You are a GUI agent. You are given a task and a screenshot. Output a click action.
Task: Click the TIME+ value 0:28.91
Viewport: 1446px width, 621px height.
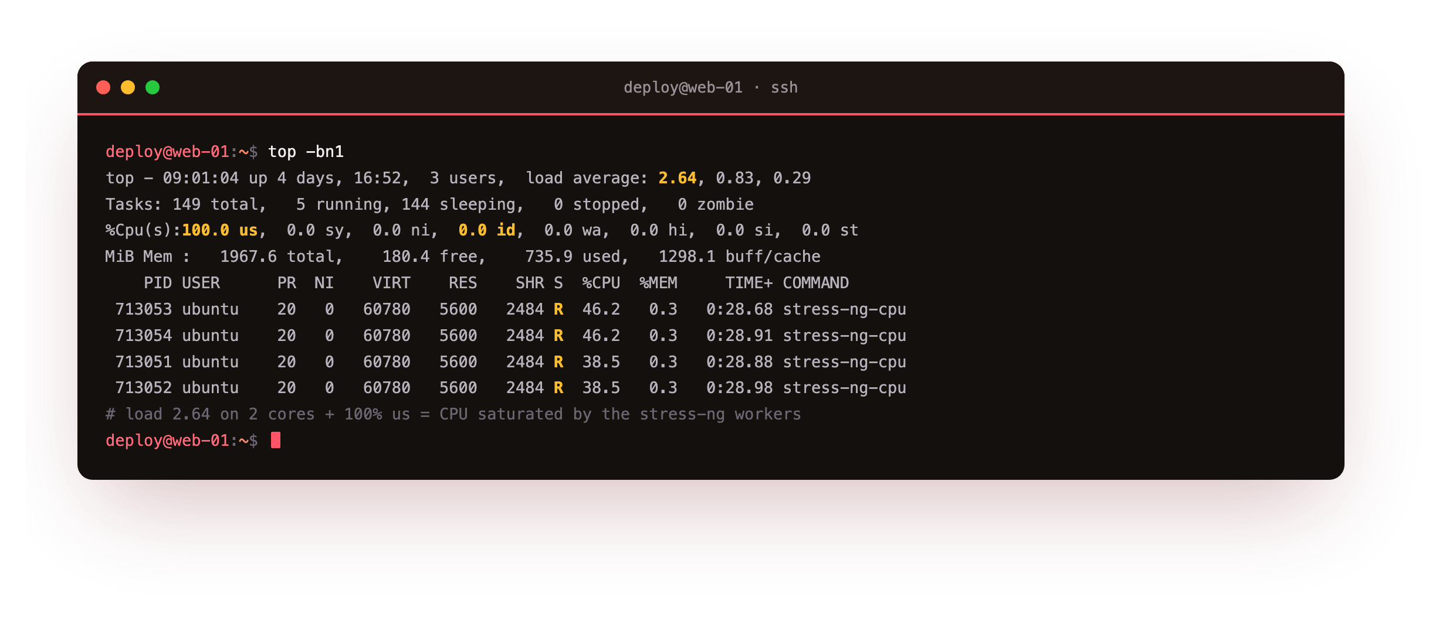pyautogui.click(x=739, y=336)
